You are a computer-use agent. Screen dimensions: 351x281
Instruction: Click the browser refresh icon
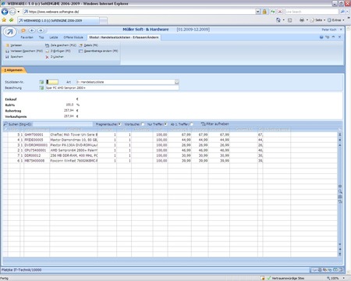(273, 12)
